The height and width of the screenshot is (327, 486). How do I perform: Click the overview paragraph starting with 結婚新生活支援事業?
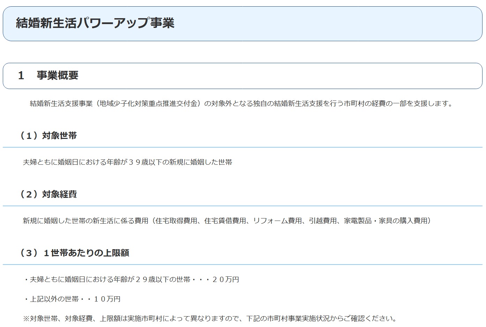[241, 104]
